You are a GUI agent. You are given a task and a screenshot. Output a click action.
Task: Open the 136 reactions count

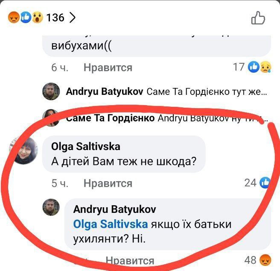[x=55, y=18]
